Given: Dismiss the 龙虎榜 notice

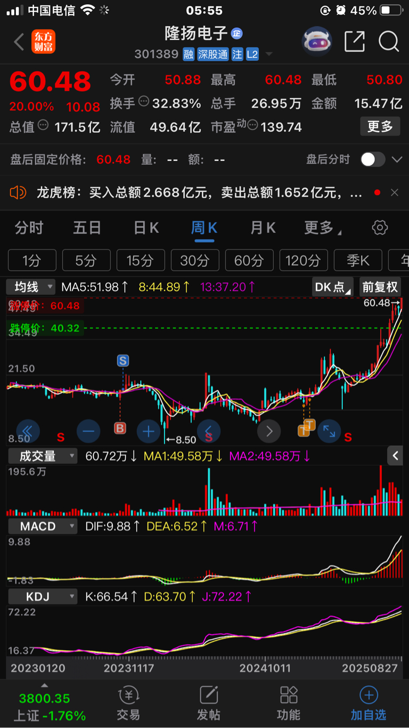Looking at the screenshot, I should 395,192.
